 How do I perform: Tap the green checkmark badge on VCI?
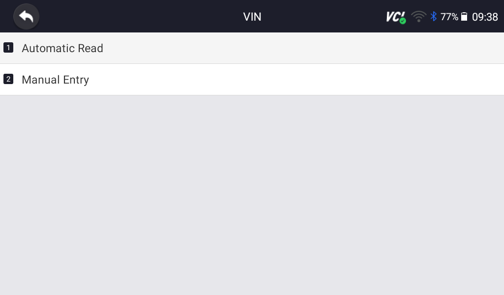coord(403,21)
